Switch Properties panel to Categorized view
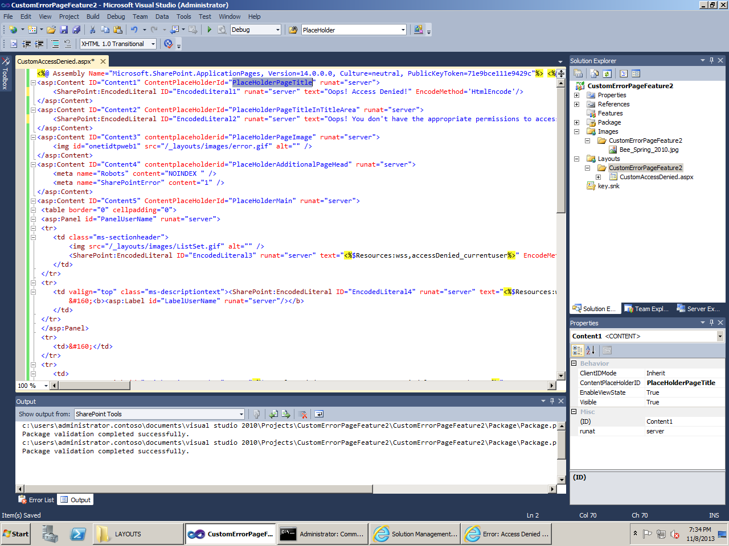The height and width of the screenshot is (546, 729). pos(578,350)
